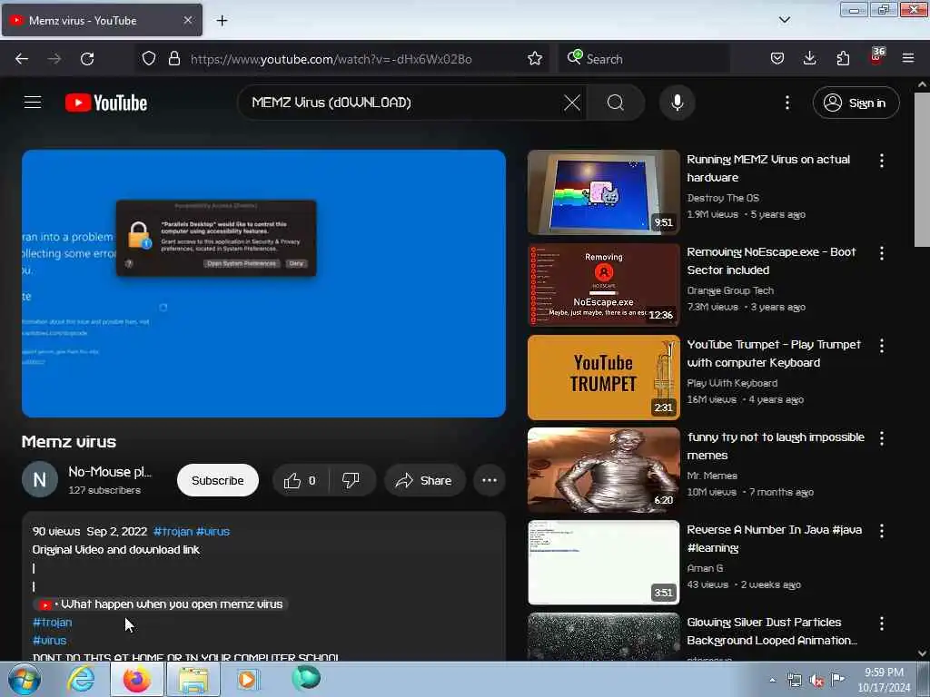930x697 pixels.
Task: Open options for 'YouTube Trumpet' video
Action: tap(881, 346)
